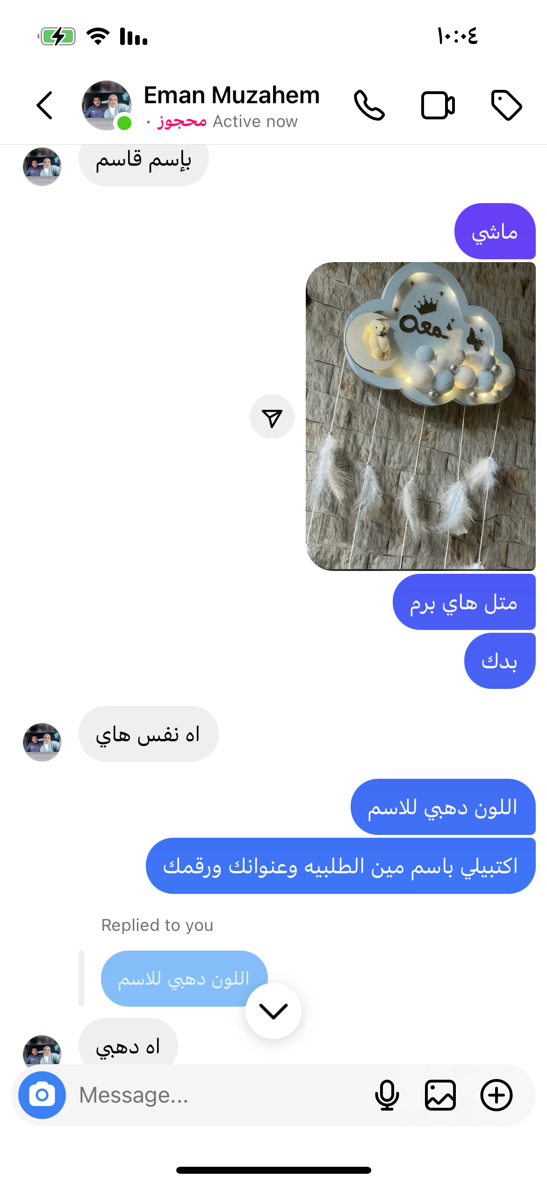
Task: Record a voice message with microphone icon
Action: tap(387, 1095)
